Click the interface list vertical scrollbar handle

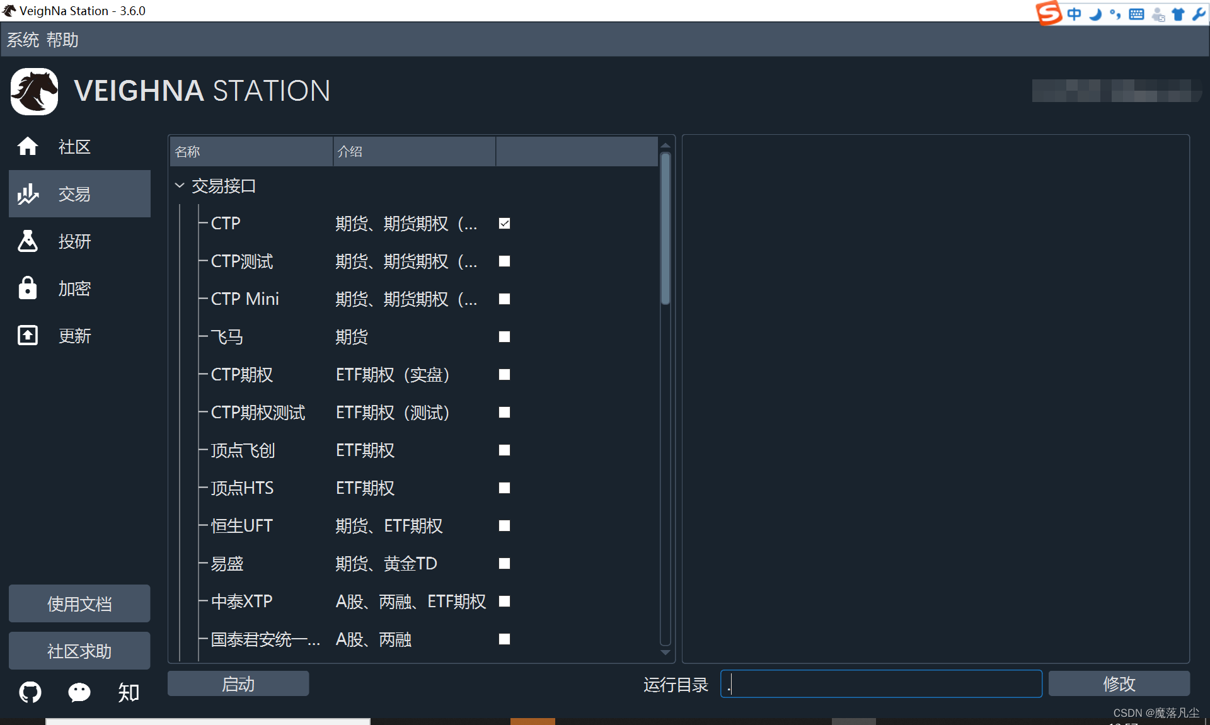tap(665, 228)
